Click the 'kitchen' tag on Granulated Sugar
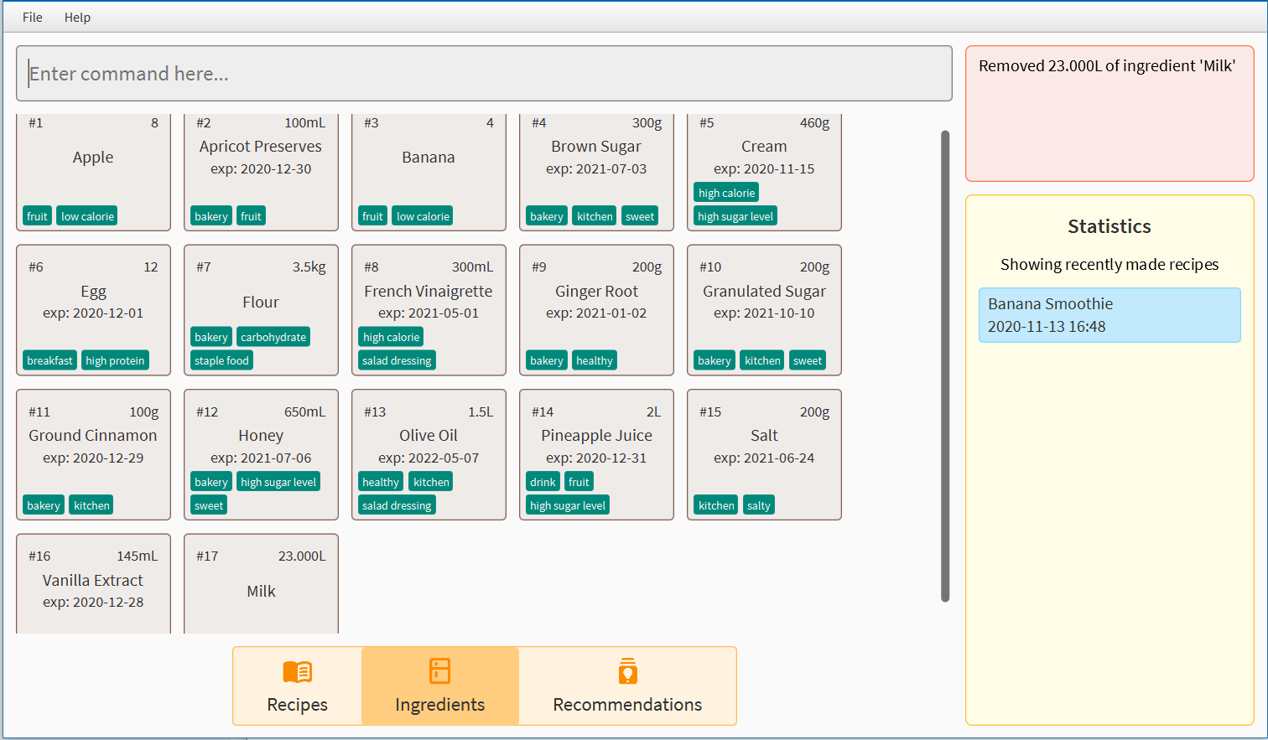 click(x=762, y=360)
